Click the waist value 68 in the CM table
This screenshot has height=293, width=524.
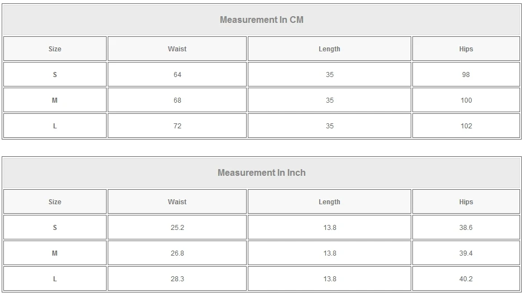click(x=177, y=100)
